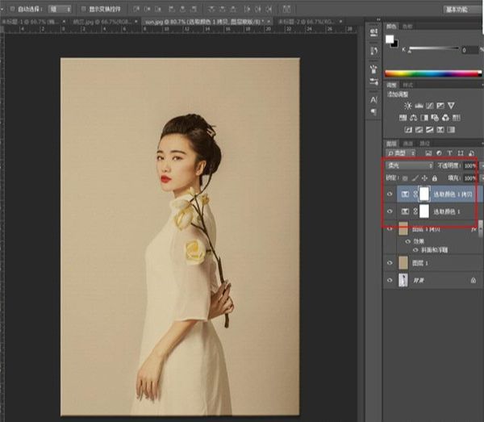Viewport: 484px width, 422px height.
Task: Select the 图层 1 layer name
Action: 420,263
